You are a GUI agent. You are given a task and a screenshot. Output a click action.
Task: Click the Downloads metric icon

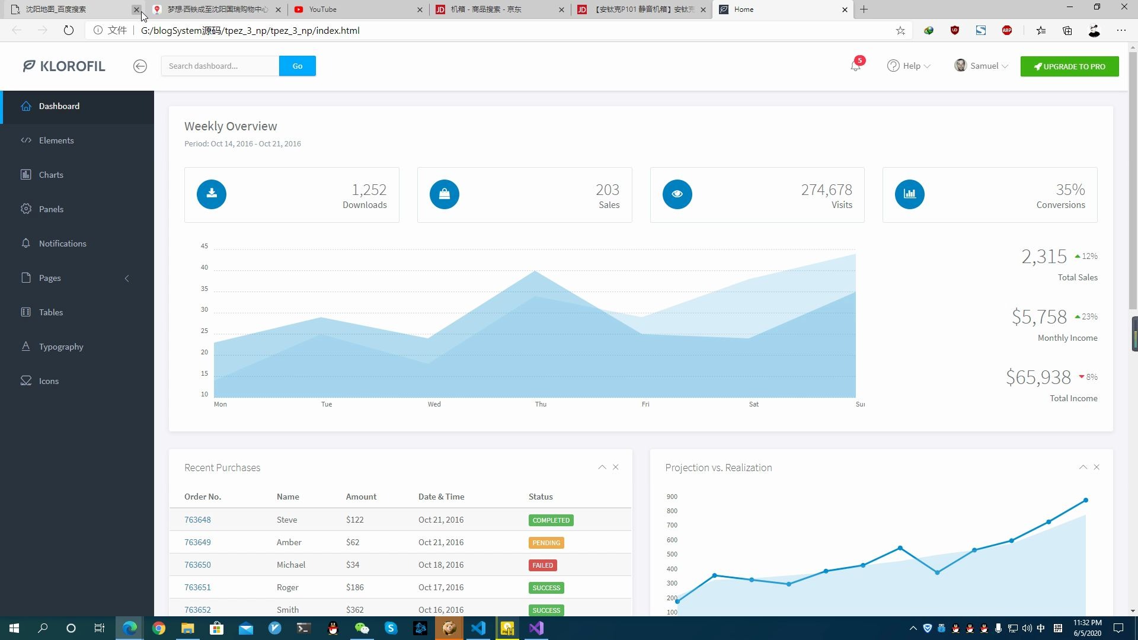(212, 194)
